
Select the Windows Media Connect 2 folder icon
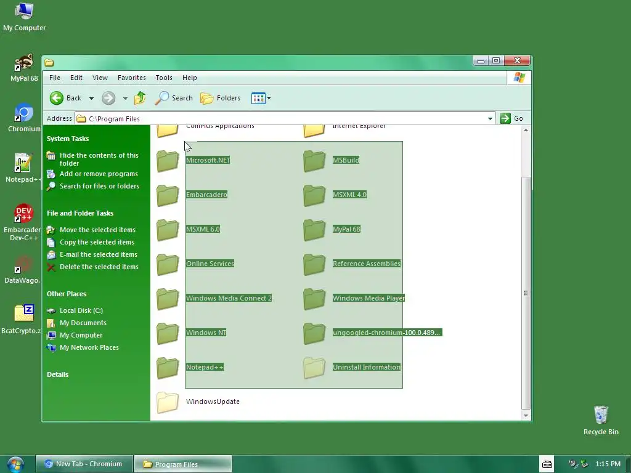coord(168,299)
